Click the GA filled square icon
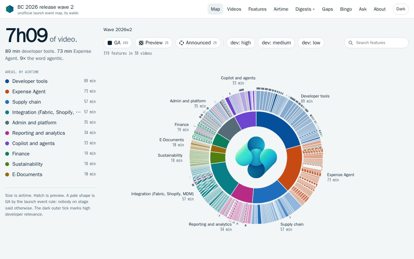 110,43
